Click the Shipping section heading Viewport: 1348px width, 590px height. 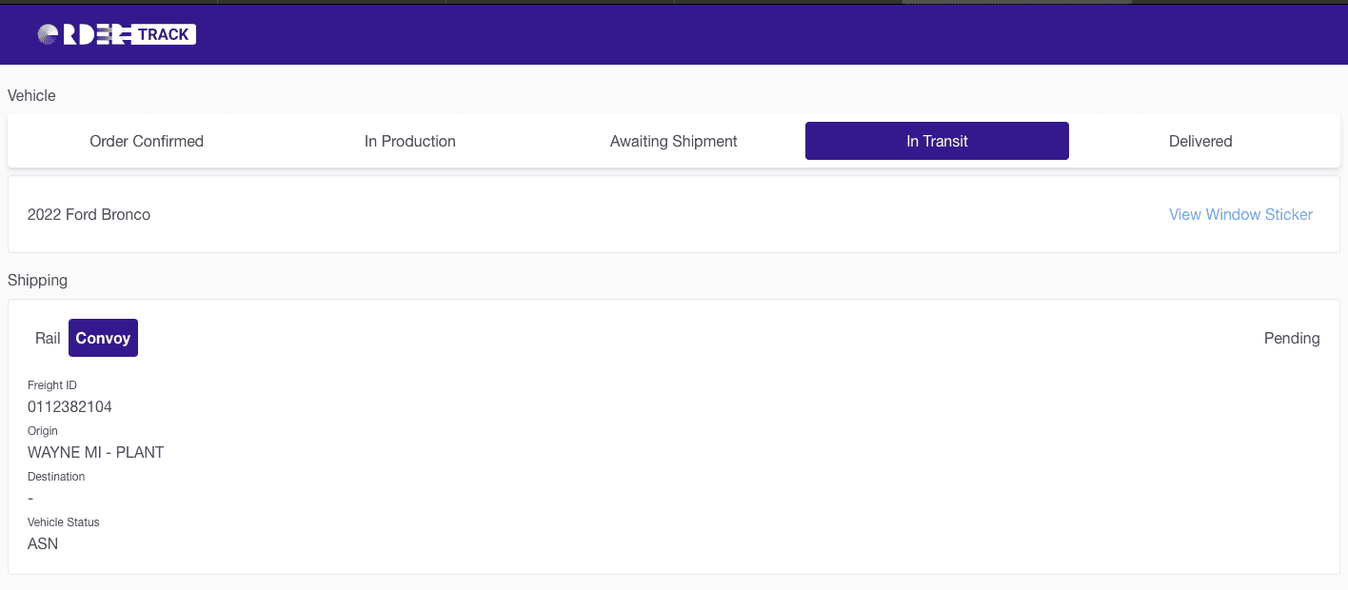point(37,280)
